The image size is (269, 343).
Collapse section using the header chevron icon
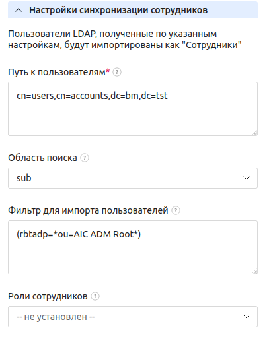(19, 10)
